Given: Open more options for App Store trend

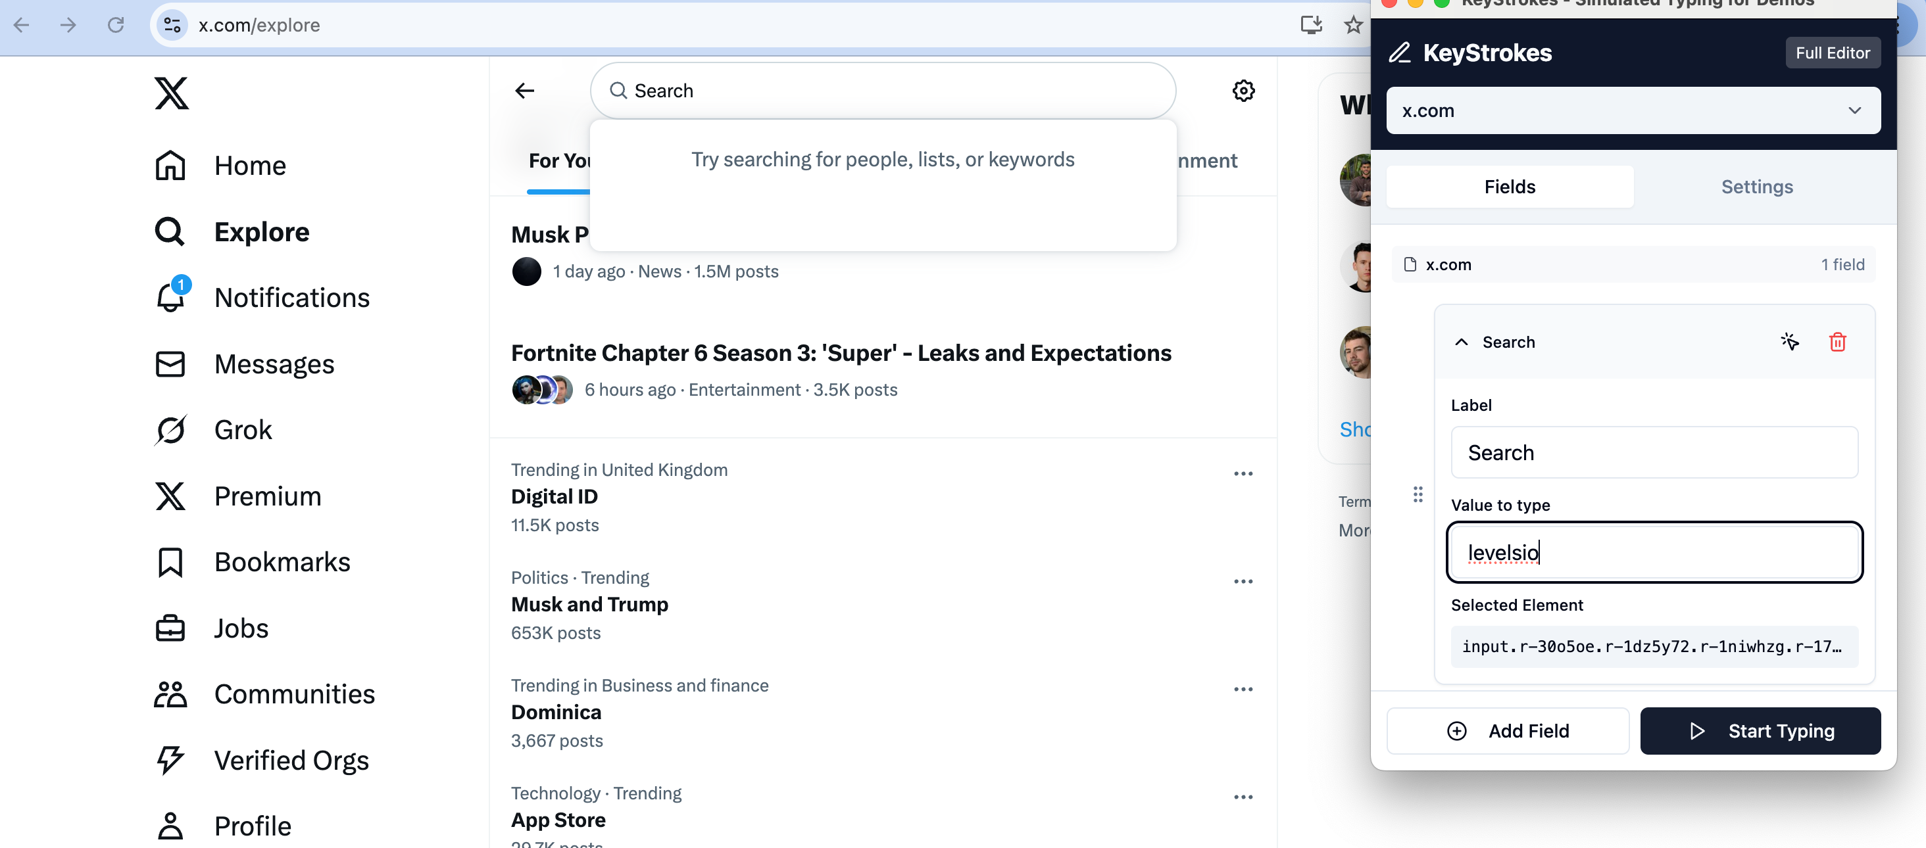Looking at the screenshot, I should click(x=1243, y=797).
